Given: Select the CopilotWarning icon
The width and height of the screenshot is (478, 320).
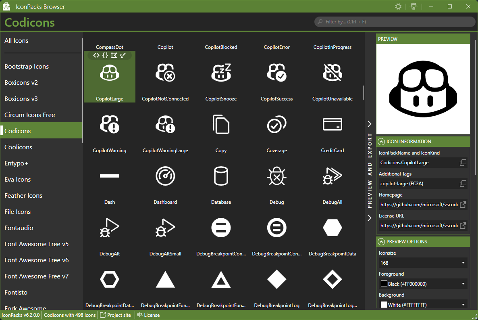Looking at the screenshot, I should [x=110, y=129].
